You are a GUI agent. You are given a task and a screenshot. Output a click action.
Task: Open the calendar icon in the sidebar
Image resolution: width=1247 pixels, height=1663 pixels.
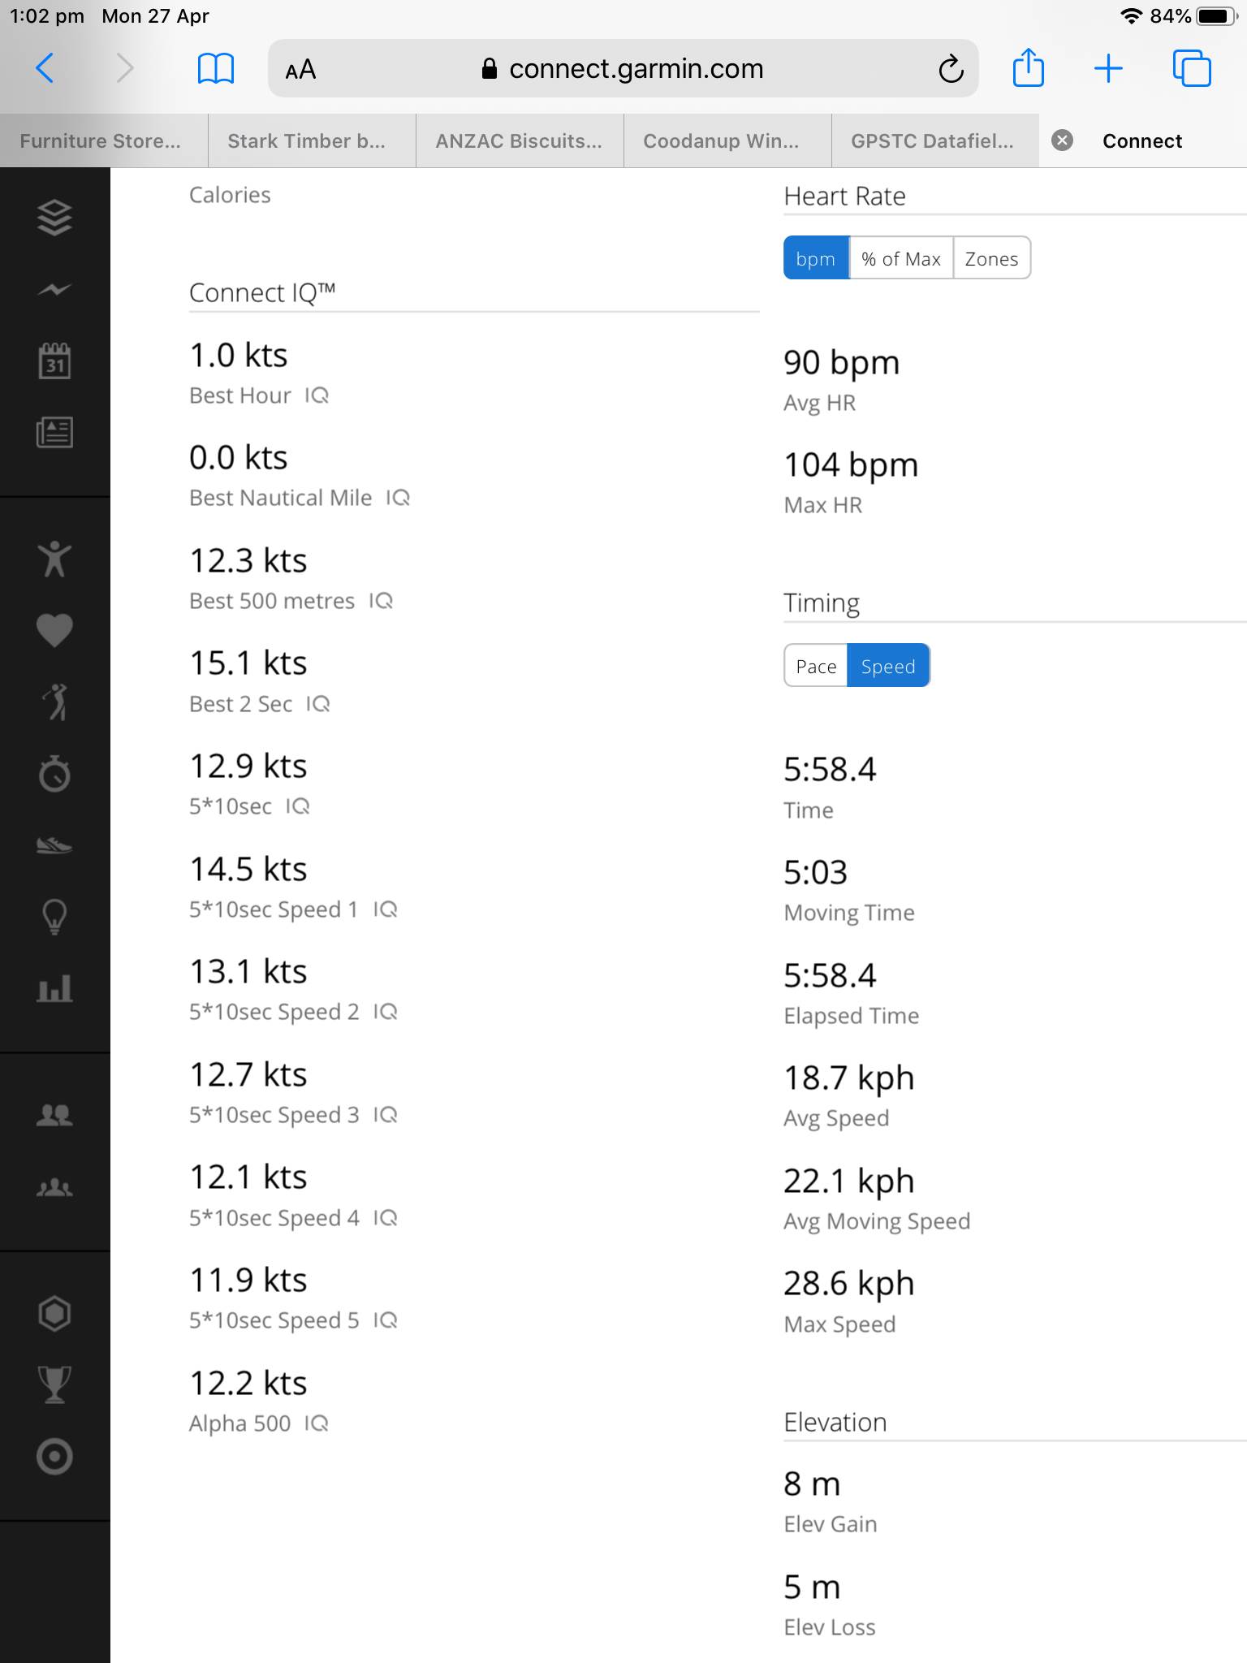pyautogui.click(x=54, y=361)
